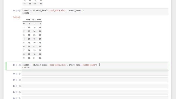176x99 pixels.
Task: Click the In [4] code cell with sheet2 read_excel
Action: pos(95,12)
